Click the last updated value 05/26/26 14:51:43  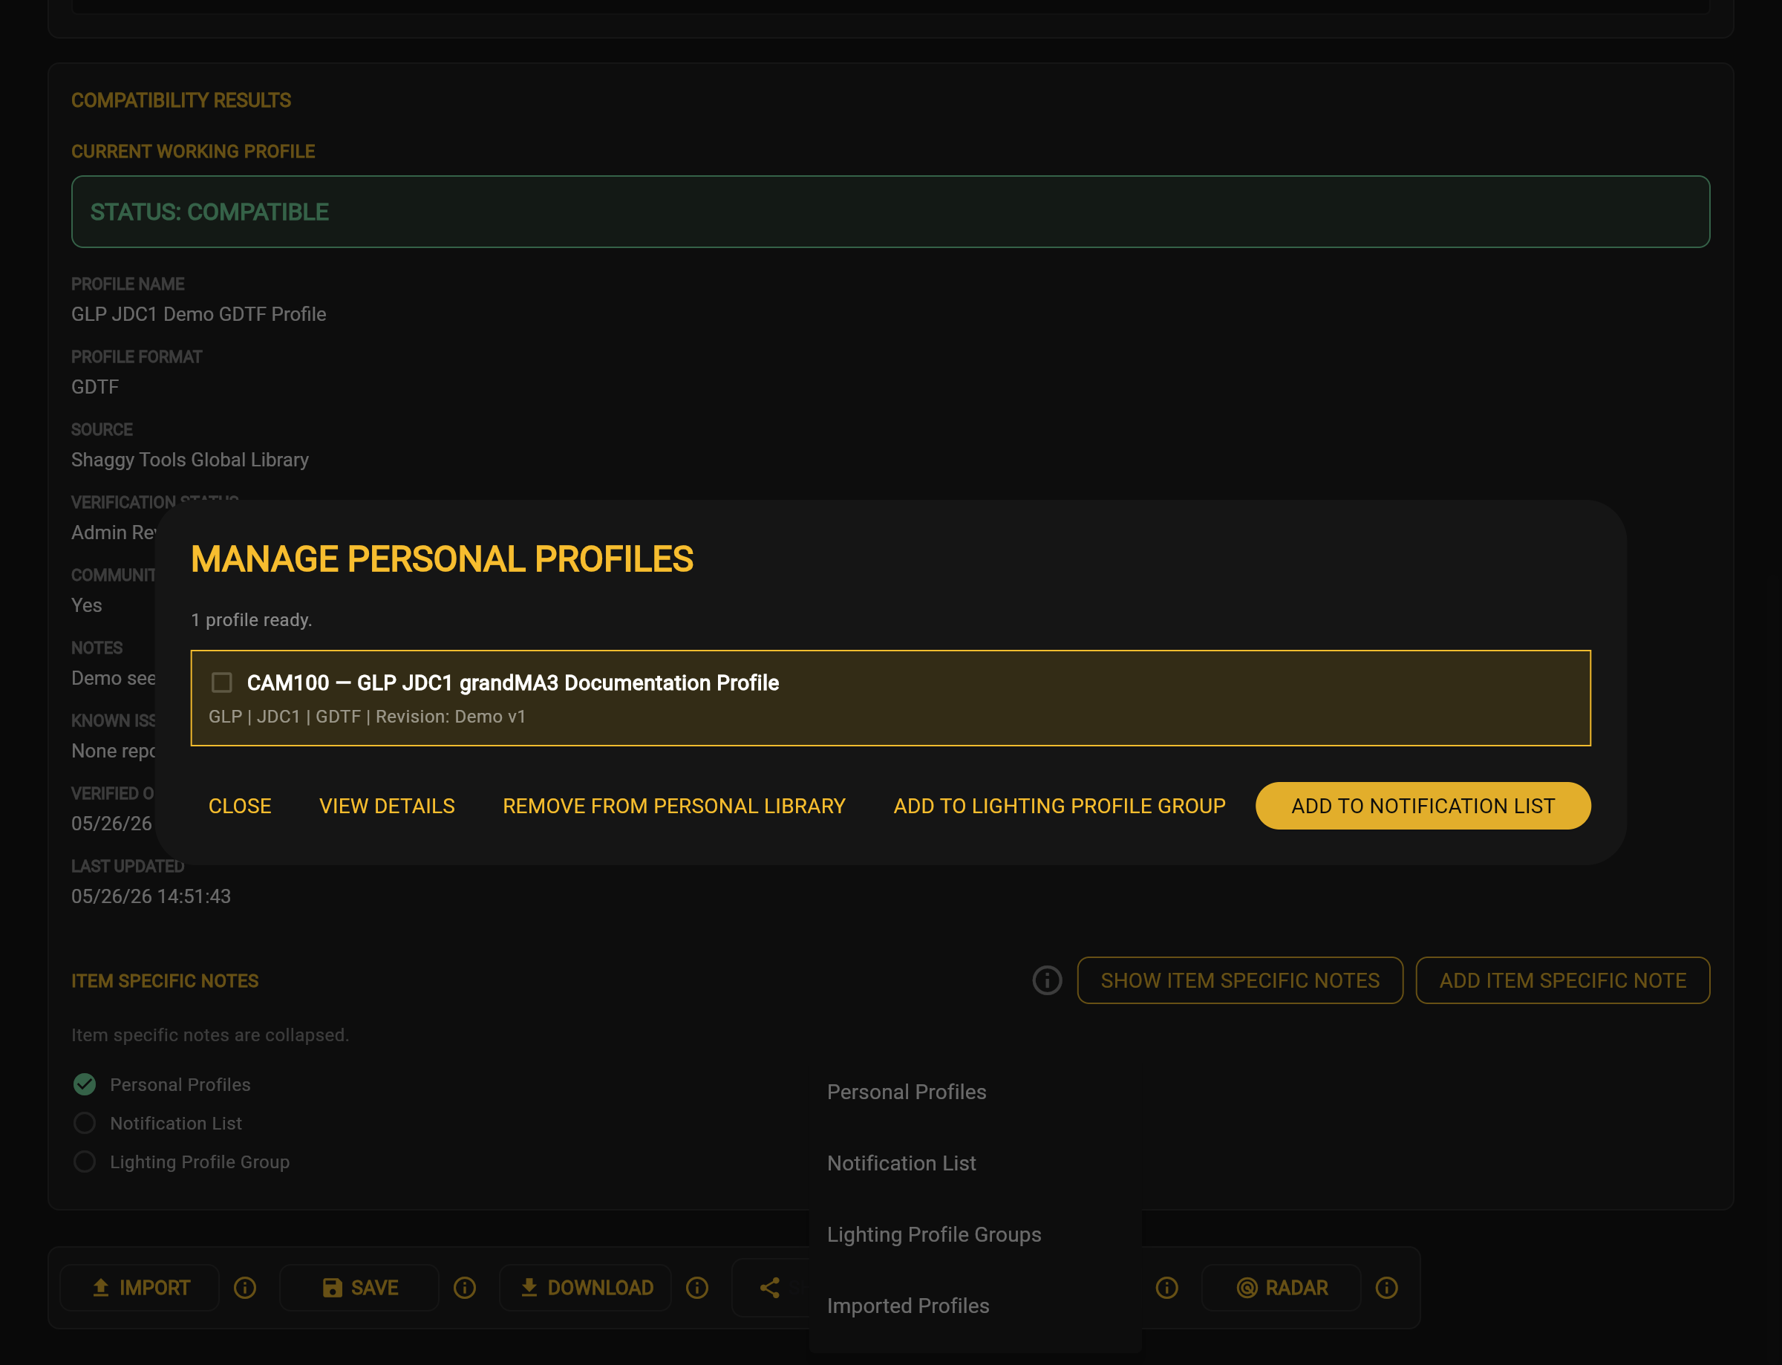point(151,896)
